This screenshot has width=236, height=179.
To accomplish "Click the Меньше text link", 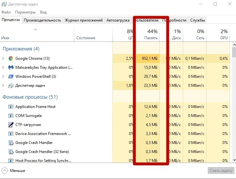I will [x=17, y=171].
